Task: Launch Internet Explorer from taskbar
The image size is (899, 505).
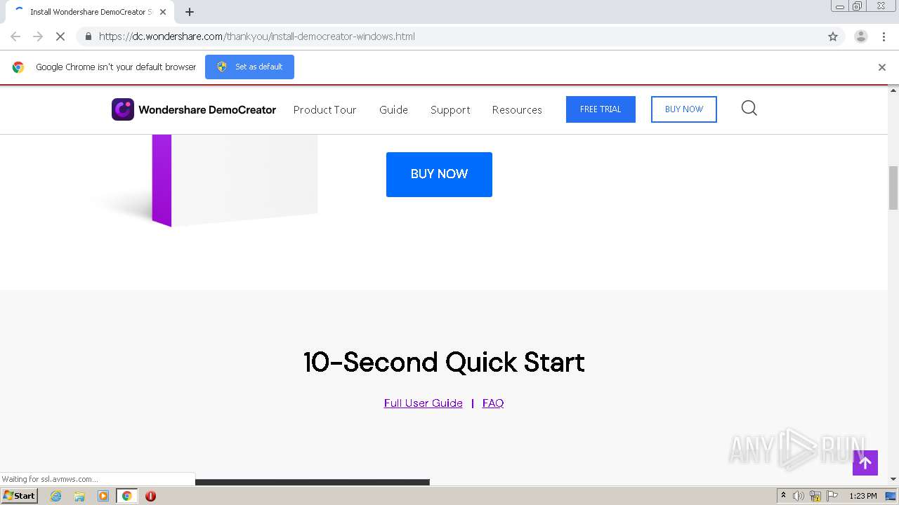Action: click(x=56, y=496)
